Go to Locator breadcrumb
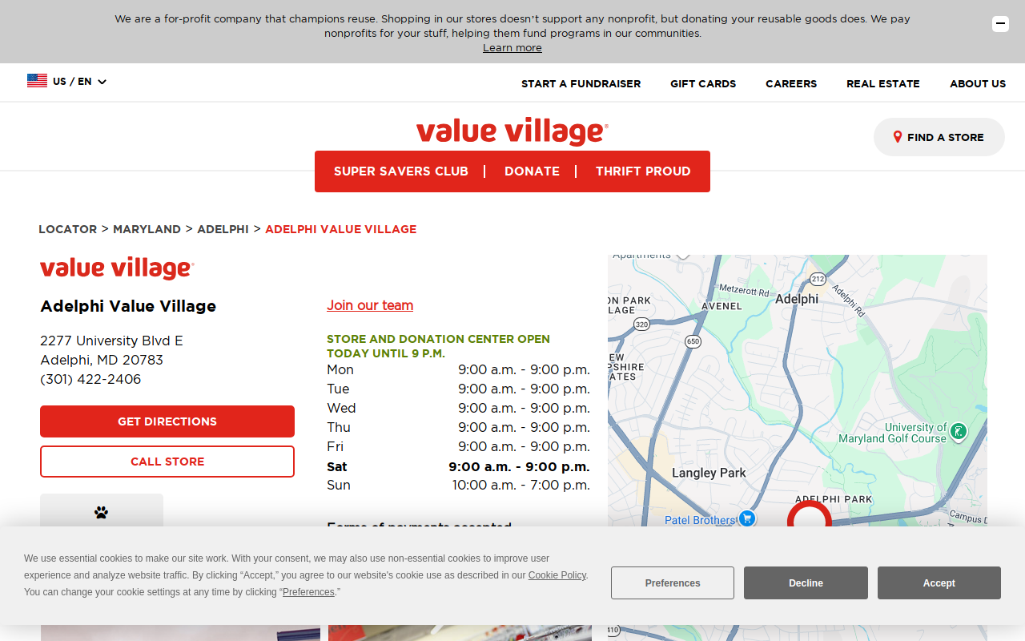Screen dimensions: 1025x641 point(67,229)
